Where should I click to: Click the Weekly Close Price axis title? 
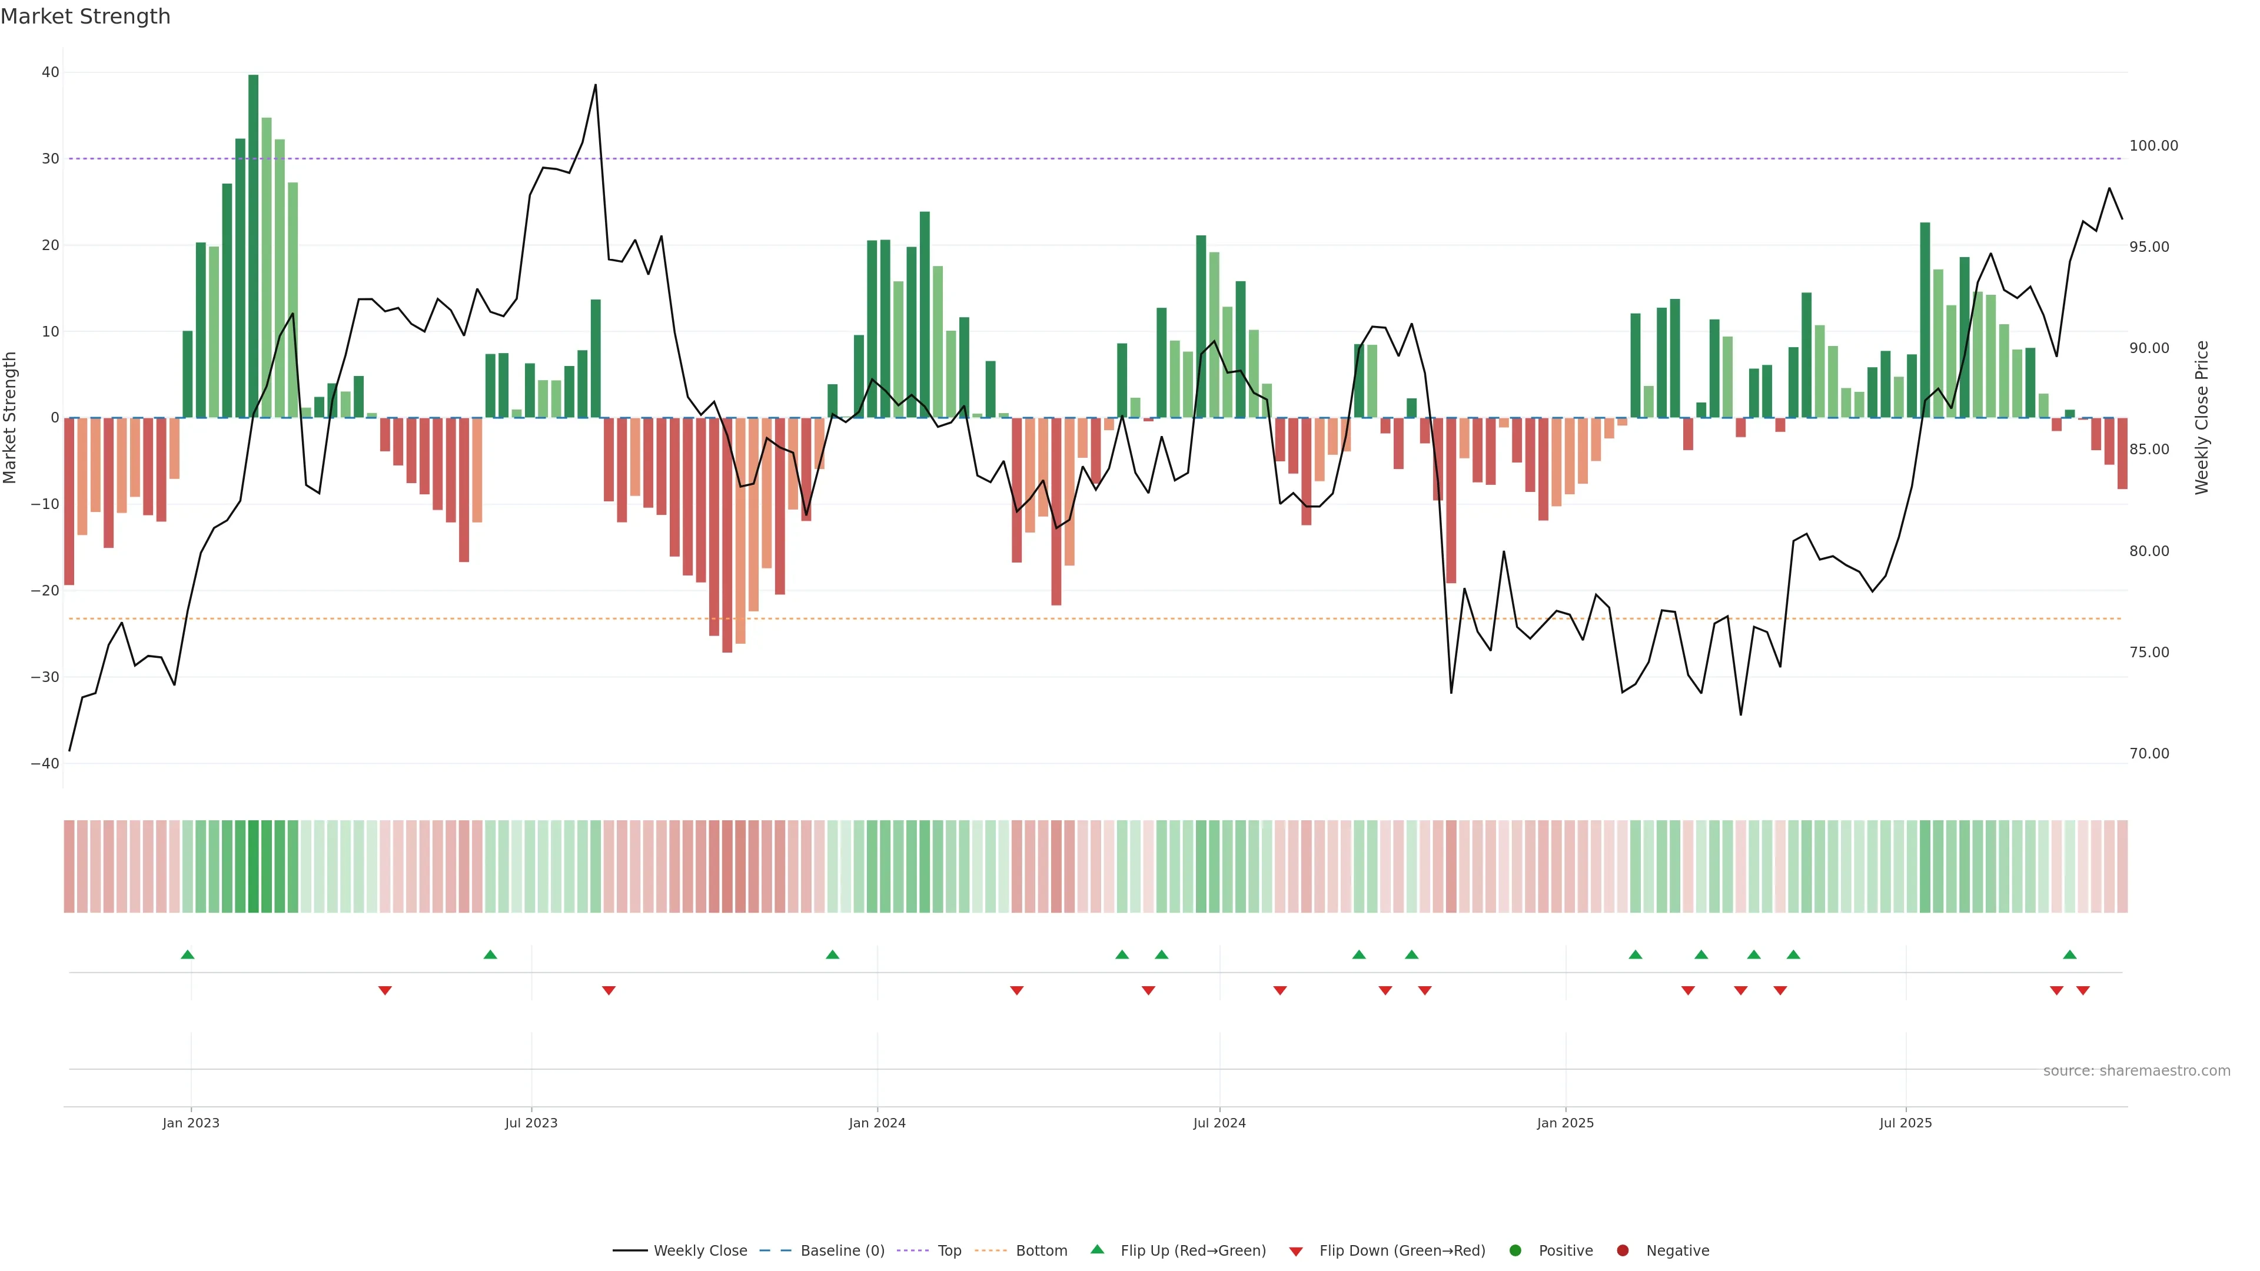2201,418
